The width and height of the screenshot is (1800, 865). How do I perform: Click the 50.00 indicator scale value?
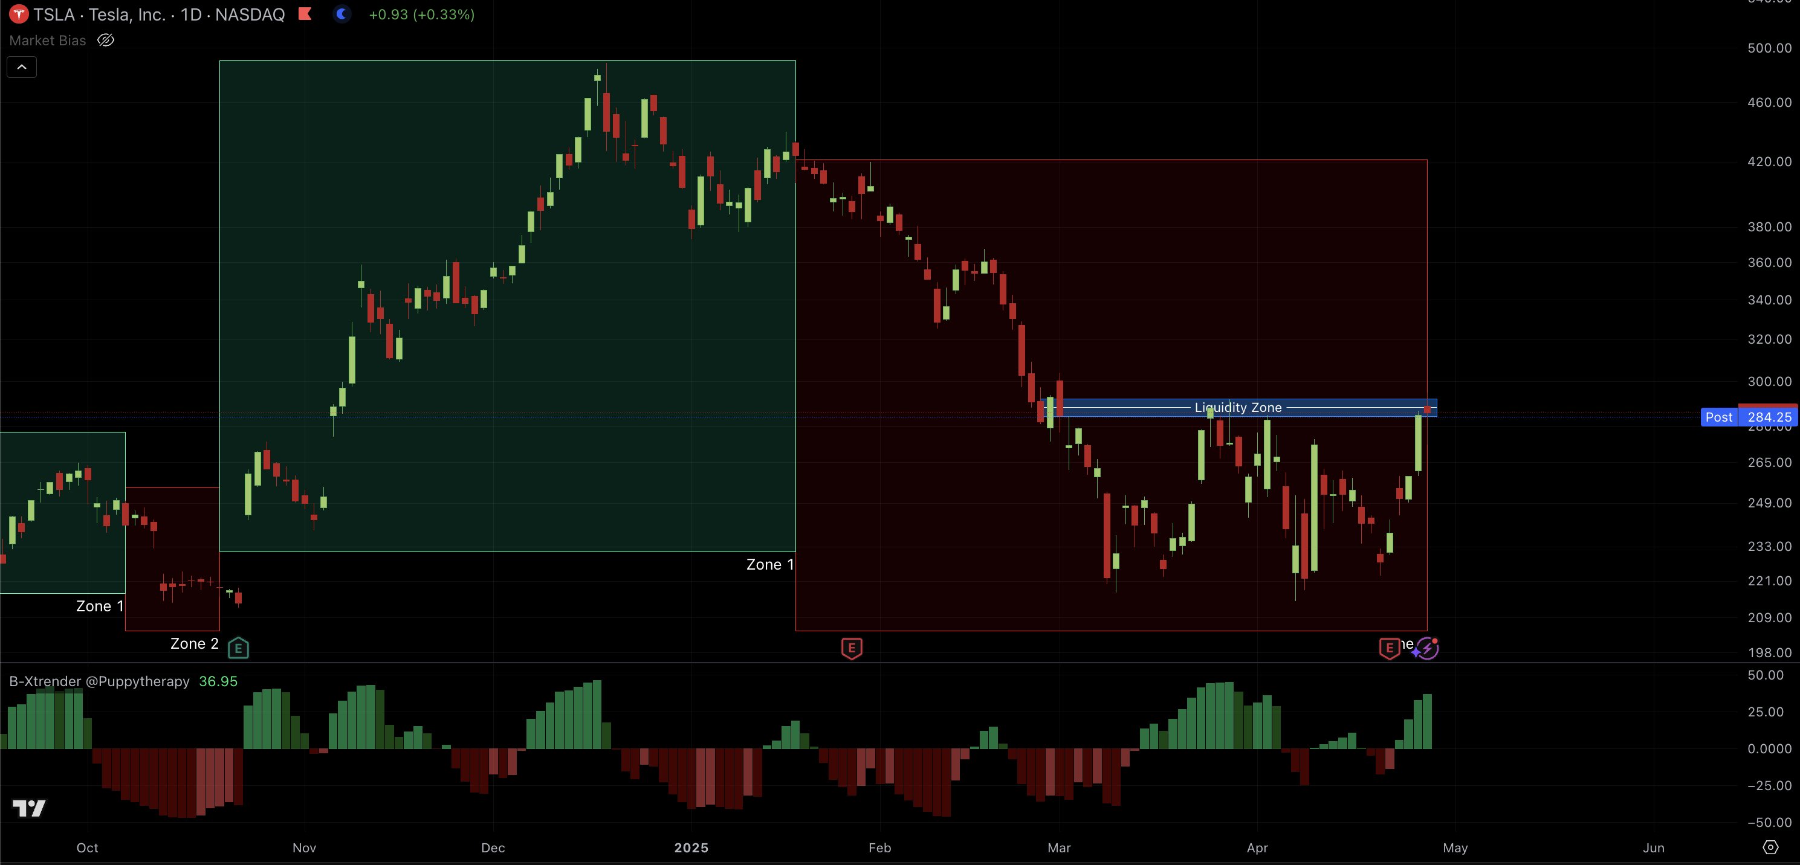pyautogui.click(x=1766, y=676)
